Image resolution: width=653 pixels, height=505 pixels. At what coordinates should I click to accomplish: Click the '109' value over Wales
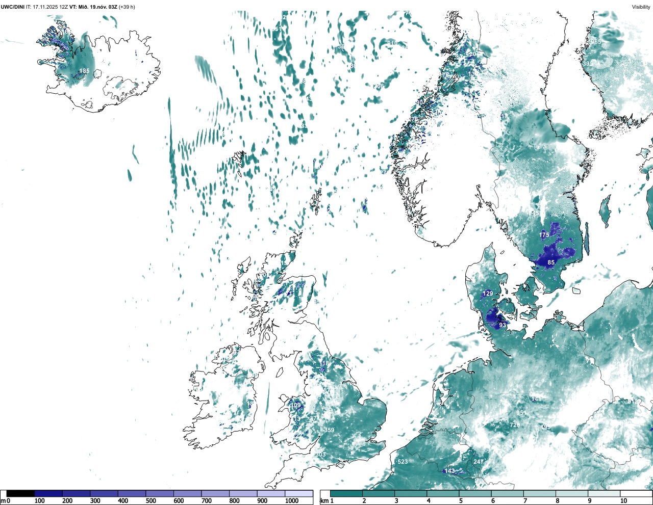(x=296, y=406)
